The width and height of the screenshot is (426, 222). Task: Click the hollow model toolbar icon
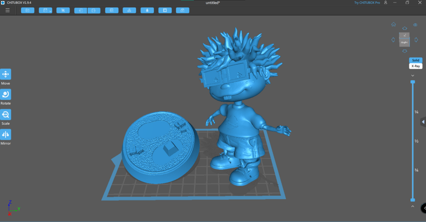[147, 10]
